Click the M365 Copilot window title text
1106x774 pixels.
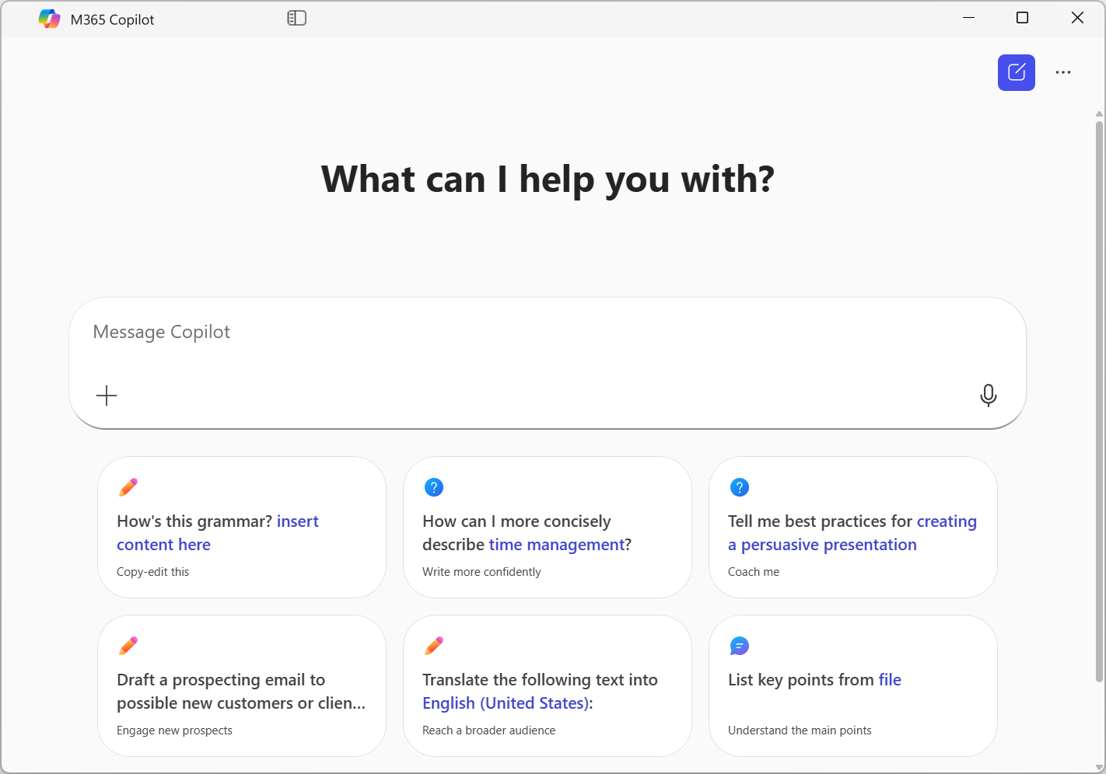[x=113, y=19]
